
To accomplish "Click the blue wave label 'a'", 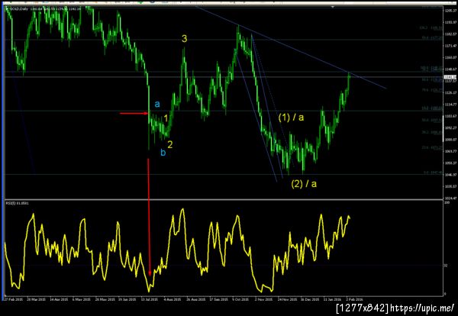I will point(157,104).
